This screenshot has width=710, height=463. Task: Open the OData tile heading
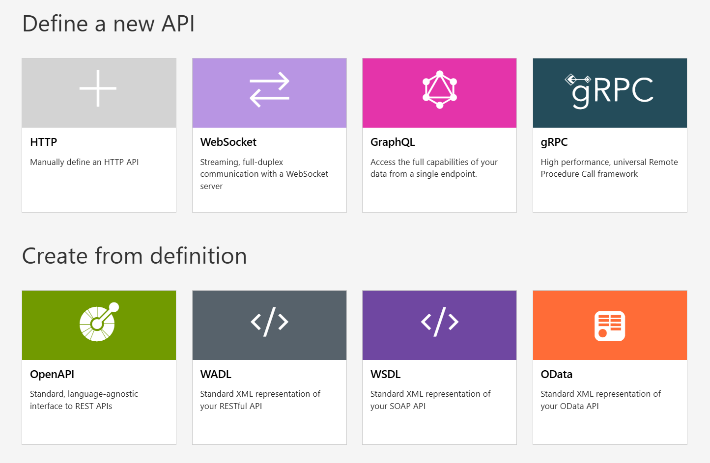coord(556,375)
